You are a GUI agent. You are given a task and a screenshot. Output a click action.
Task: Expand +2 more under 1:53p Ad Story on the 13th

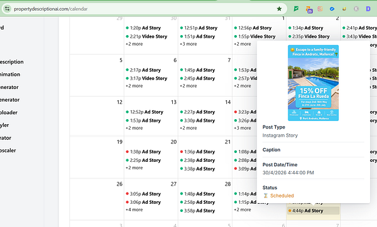coord(134,128)
